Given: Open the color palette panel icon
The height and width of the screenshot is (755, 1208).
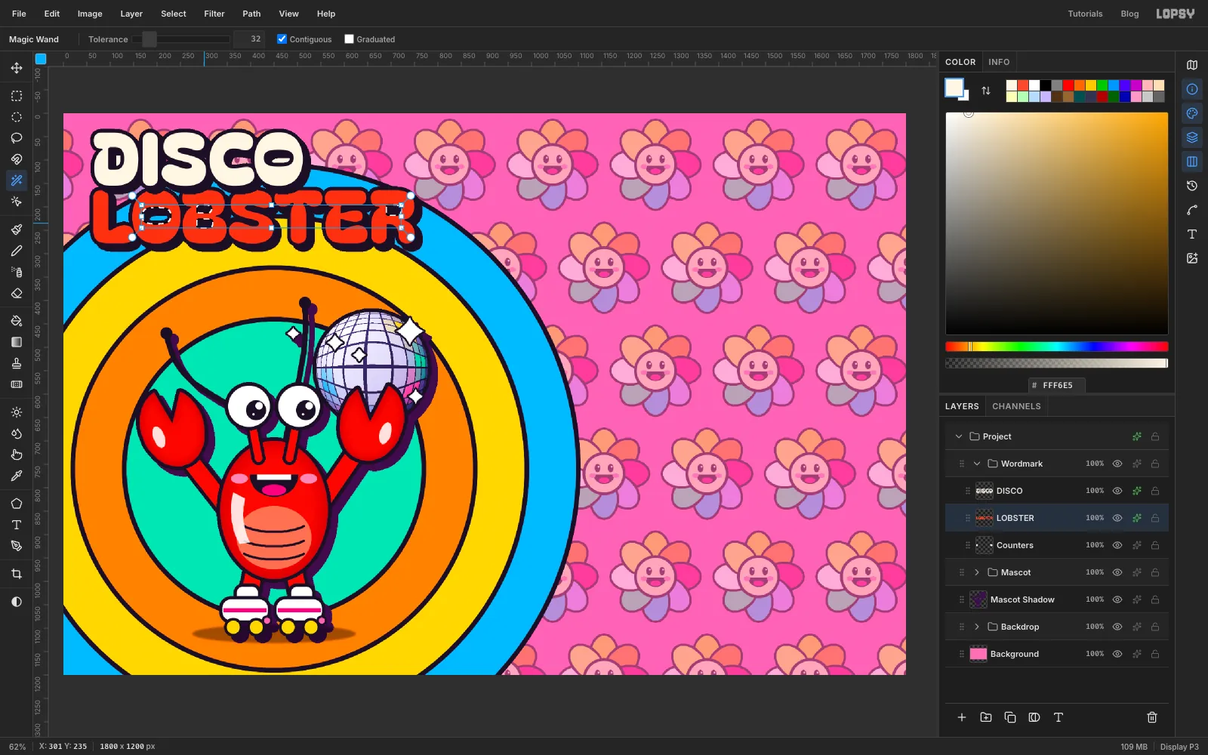Looking at the screenshot, I should click(x=1192, y=113).
